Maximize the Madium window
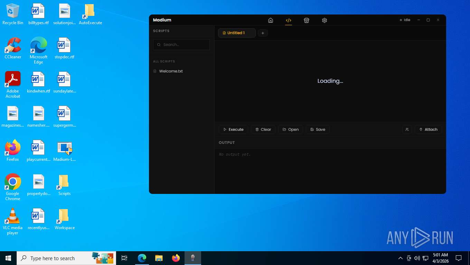 [428, 20]
